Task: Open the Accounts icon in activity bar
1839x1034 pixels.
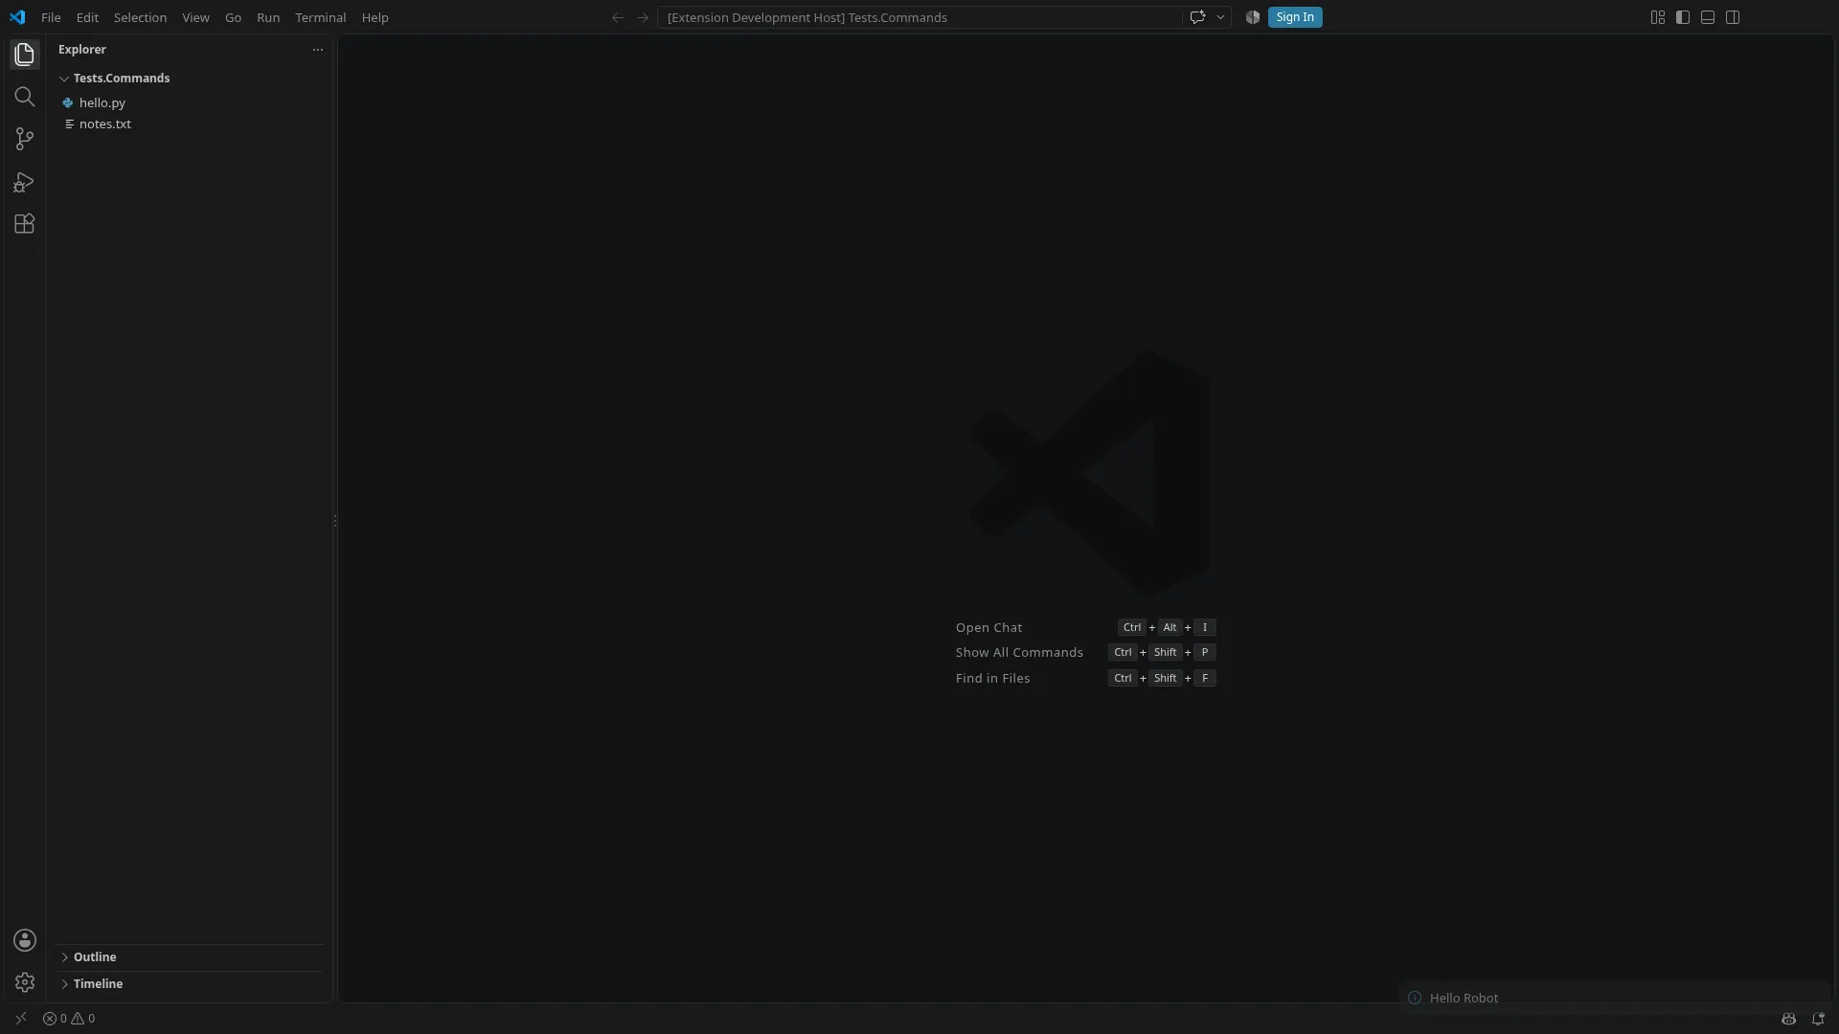Action: [25, 940]
